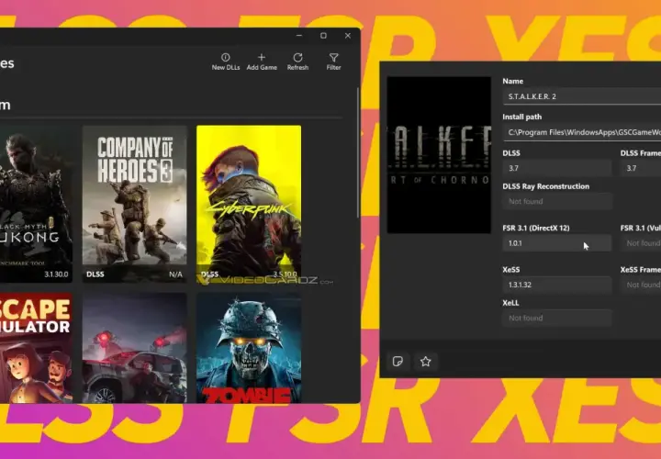The image size is (661, 459).
Task: Click the FSR 3.1 Vulkan Not found field
Action: 641,243
